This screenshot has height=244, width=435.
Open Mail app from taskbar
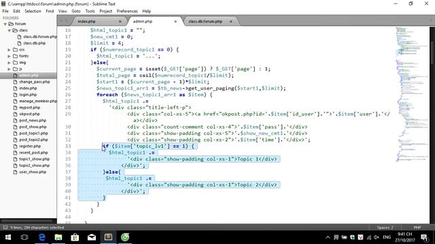[92, 237]
